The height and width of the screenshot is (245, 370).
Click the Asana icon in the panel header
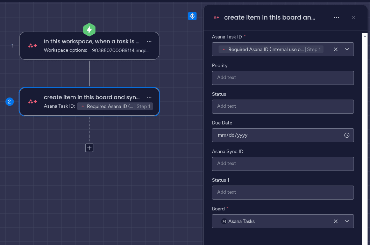(x=216, y=17)
